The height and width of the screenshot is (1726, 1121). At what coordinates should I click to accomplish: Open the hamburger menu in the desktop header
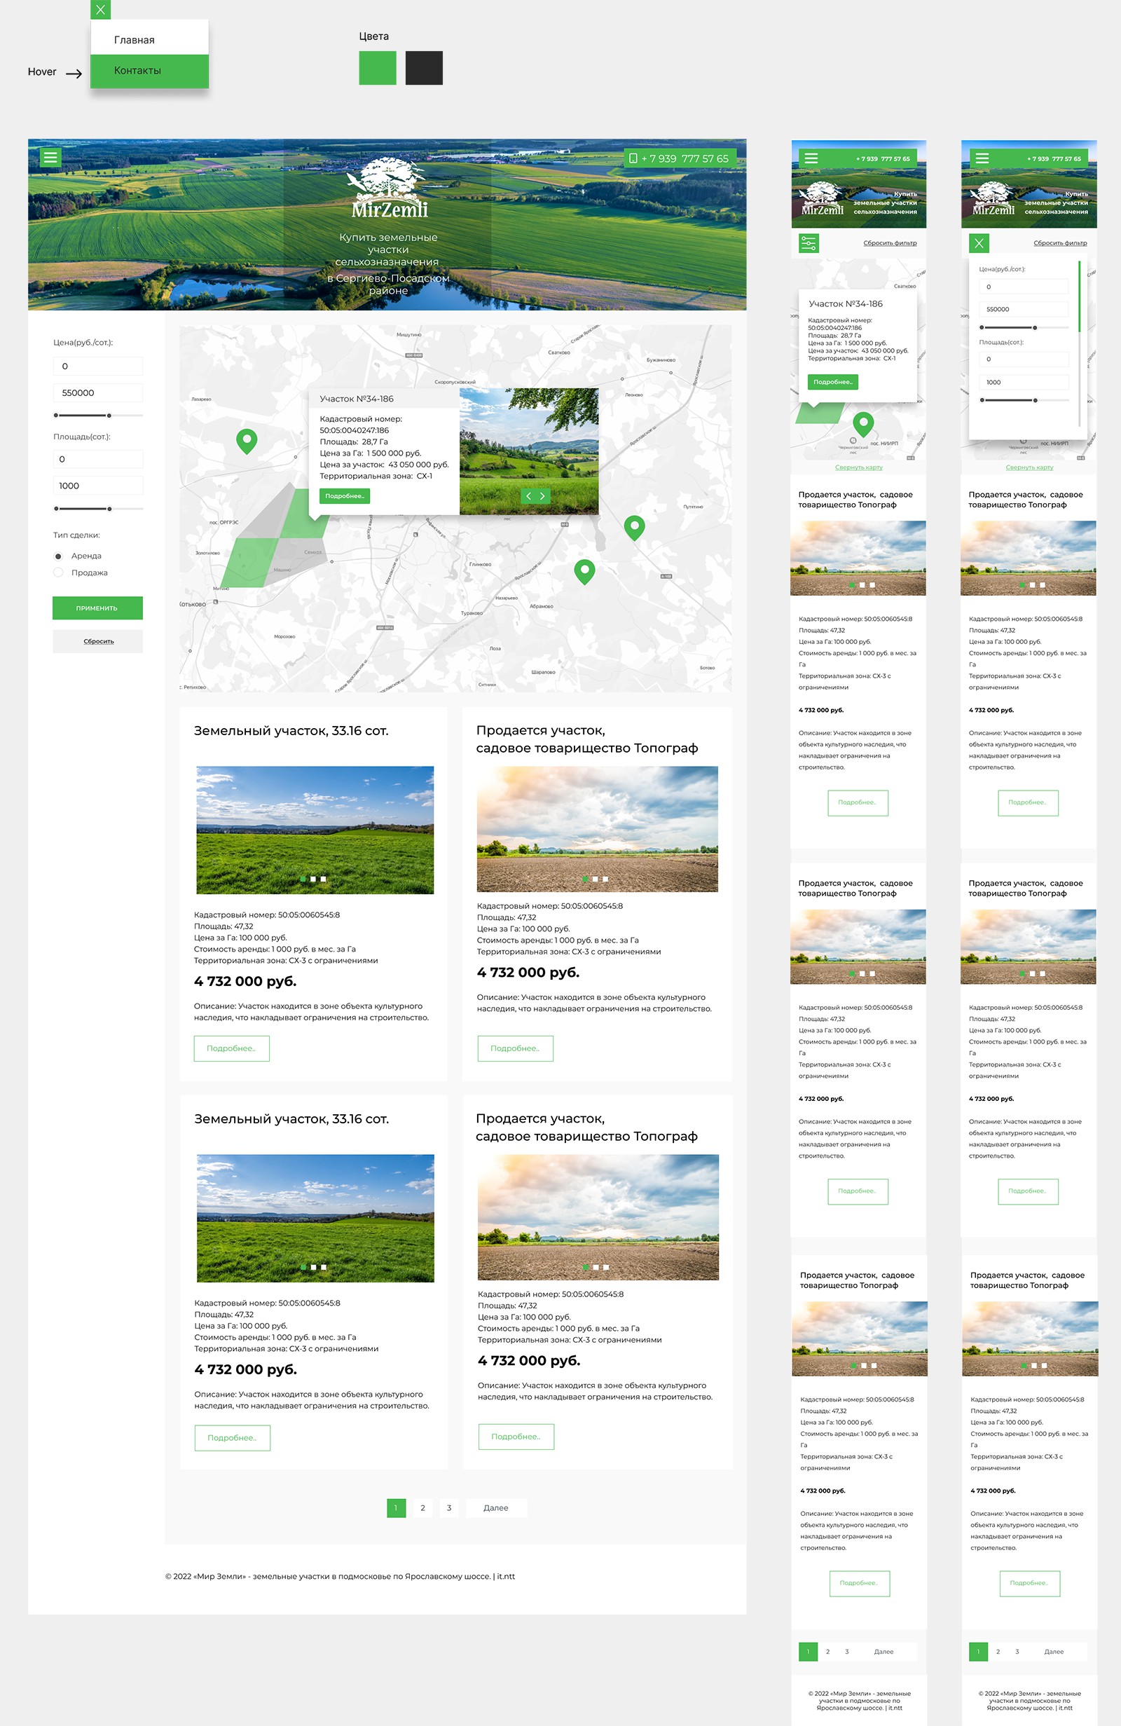(x=50, y=157)
